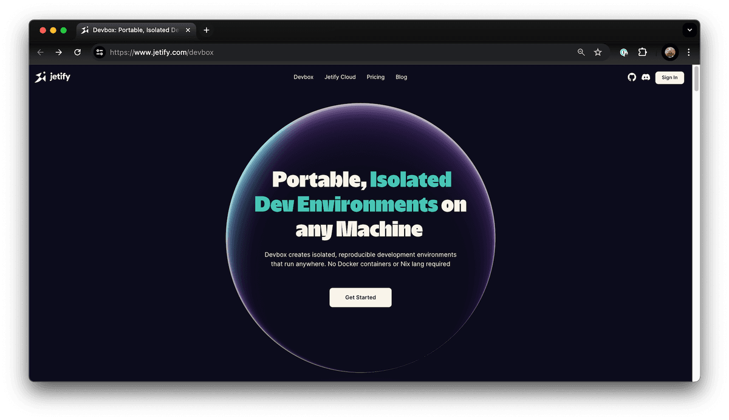The image size is (729, 420).
Task: Visit the Blog link
Action: click(402, 77)
